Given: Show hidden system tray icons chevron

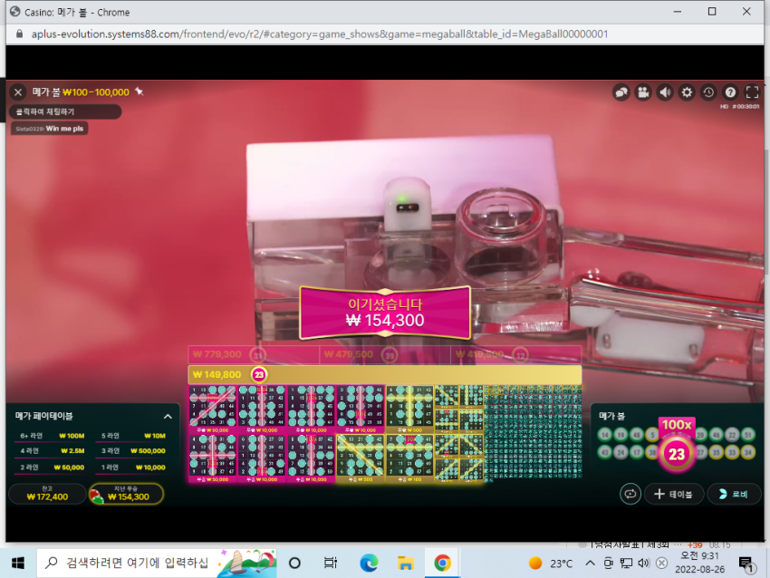Looking at the screenshot, I should (x=590, y=564).
